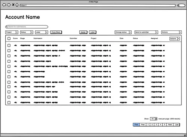Screen dimensions: 187x137
Task: Click the browser stop X icon
Action: [x=13, y=5]
